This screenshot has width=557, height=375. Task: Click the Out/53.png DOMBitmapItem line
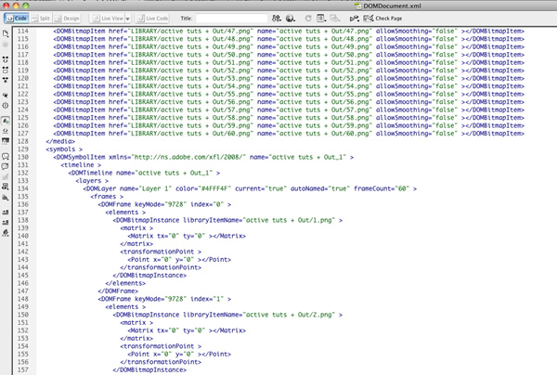pos(289,78)
